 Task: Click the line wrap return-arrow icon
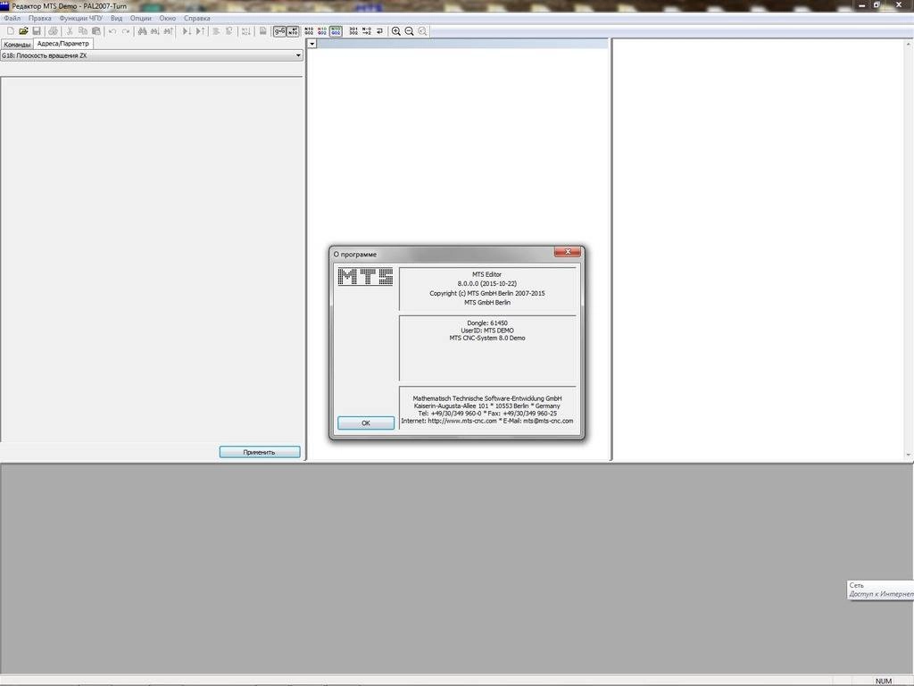379,31
